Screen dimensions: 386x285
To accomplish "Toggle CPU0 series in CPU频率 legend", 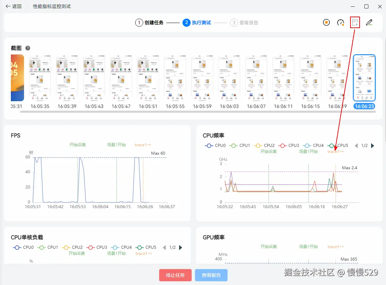I will point(215,146).
